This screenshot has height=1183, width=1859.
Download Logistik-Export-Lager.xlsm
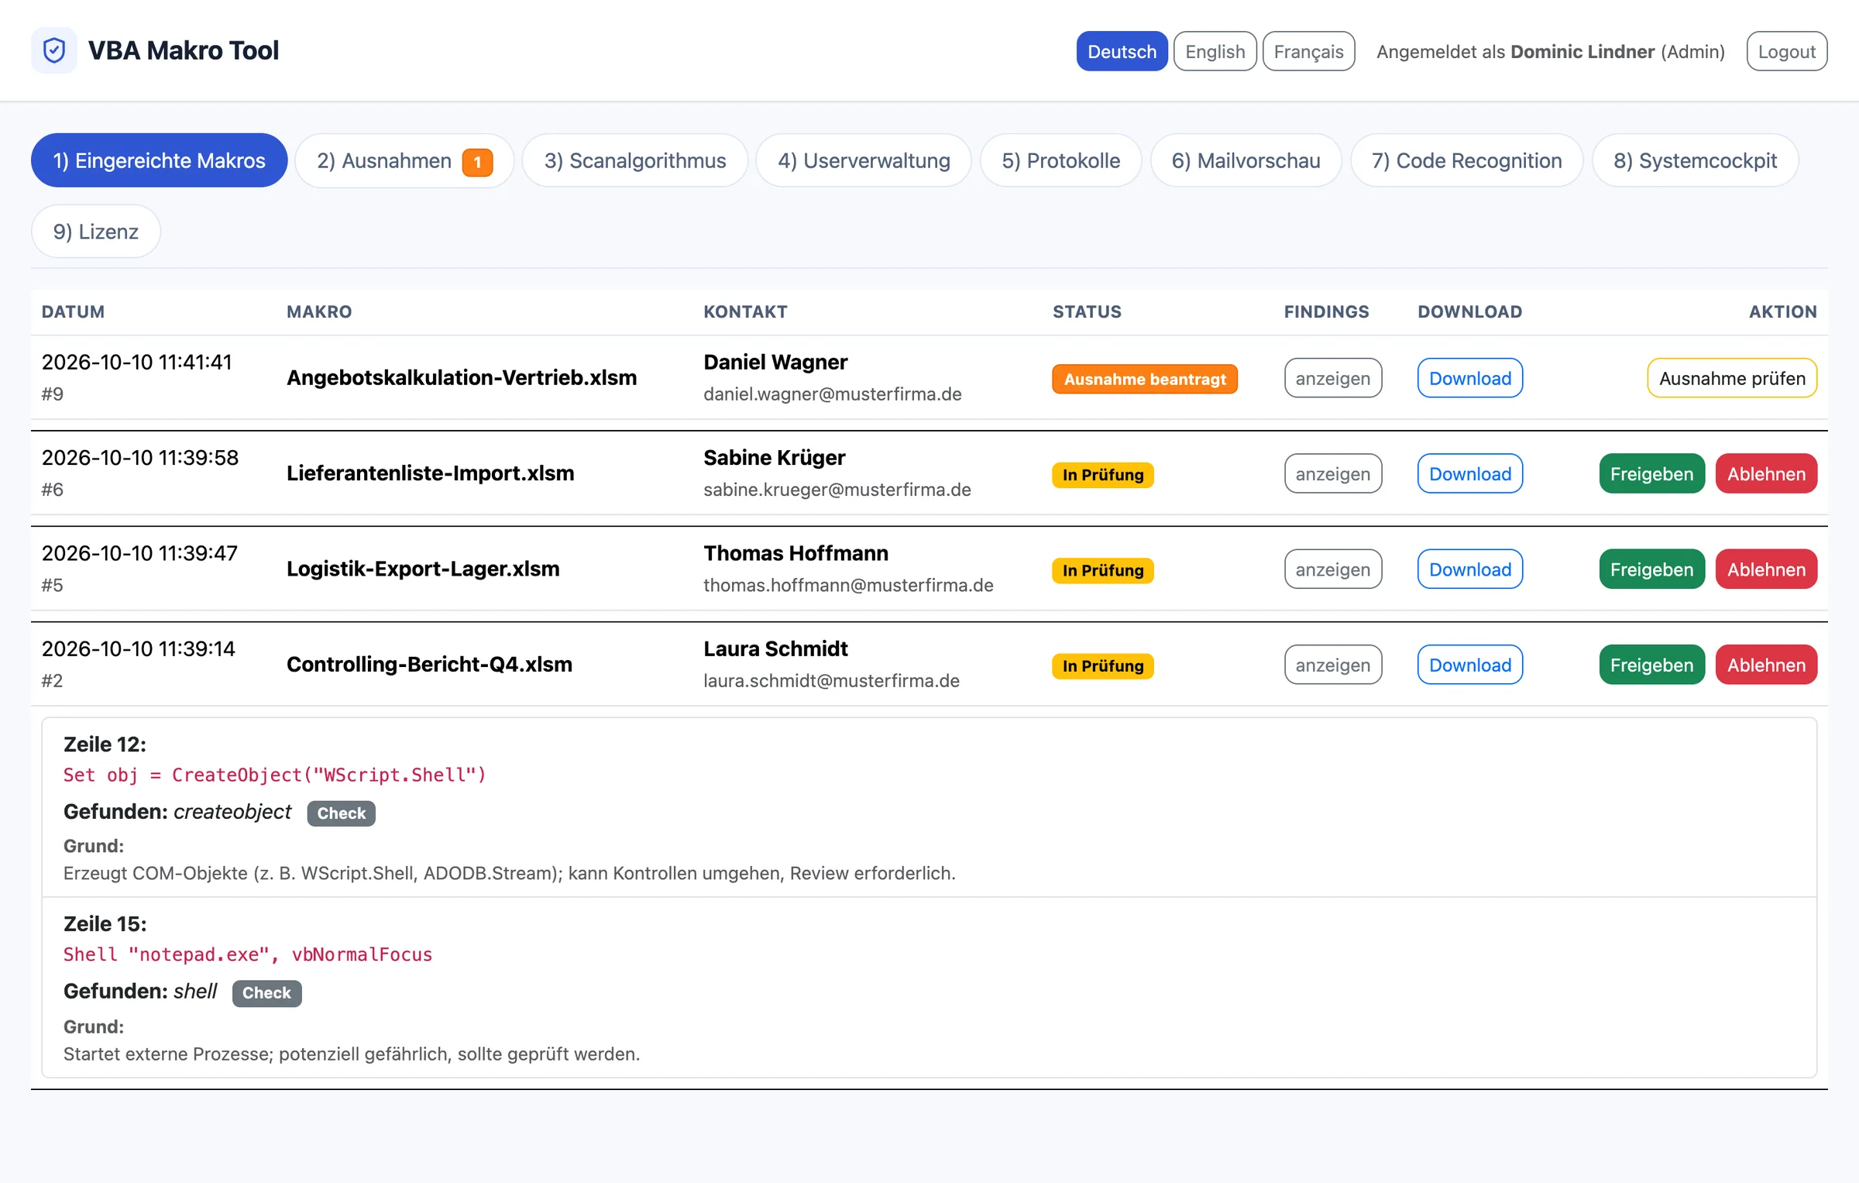(x=1470, y=569)
